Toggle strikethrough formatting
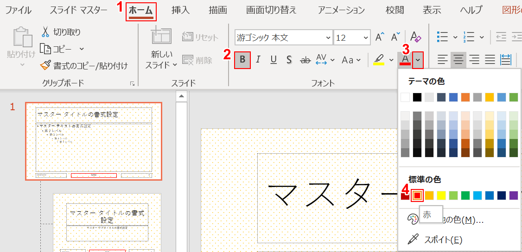The width and height of the screenshot is (522, 252). [306, 60]
